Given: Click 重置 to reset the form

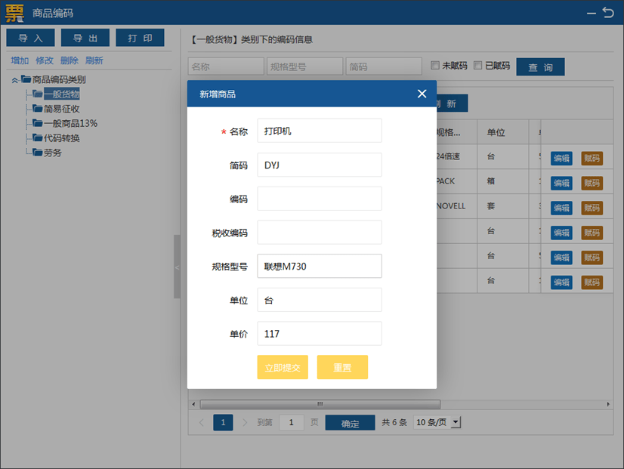Looking at the screenshot, I should [342, 367].
